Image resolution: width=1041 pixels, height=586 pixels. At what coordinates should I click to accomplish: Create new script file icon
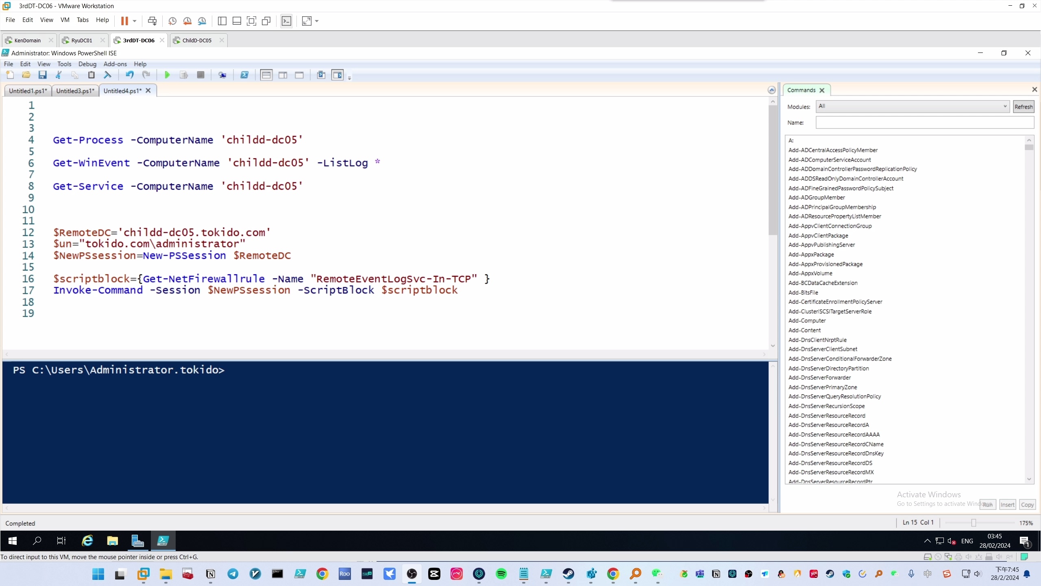coord(10,75)
